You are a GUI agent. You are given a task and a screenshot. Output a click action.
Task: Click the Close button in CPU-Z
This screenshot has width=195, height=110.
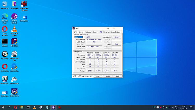pyautogui.click(x=118, y=76)
